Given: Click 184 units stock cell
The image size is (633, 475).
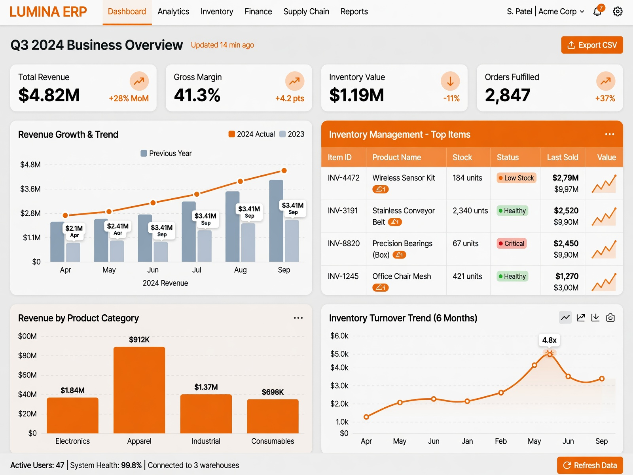Looking at the screenshot, I should [x=467, y=178].
